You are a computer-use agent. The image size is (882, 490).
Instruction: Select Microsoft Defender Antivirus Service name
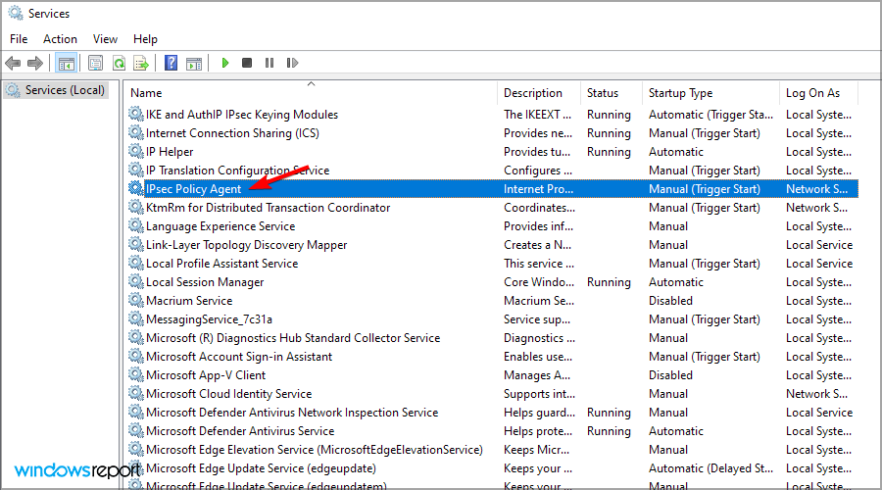[240, 431]
